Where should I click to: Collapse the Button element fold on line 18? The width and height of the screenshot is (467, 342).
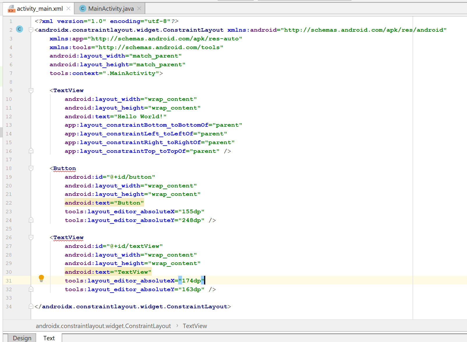pos(31,168)
